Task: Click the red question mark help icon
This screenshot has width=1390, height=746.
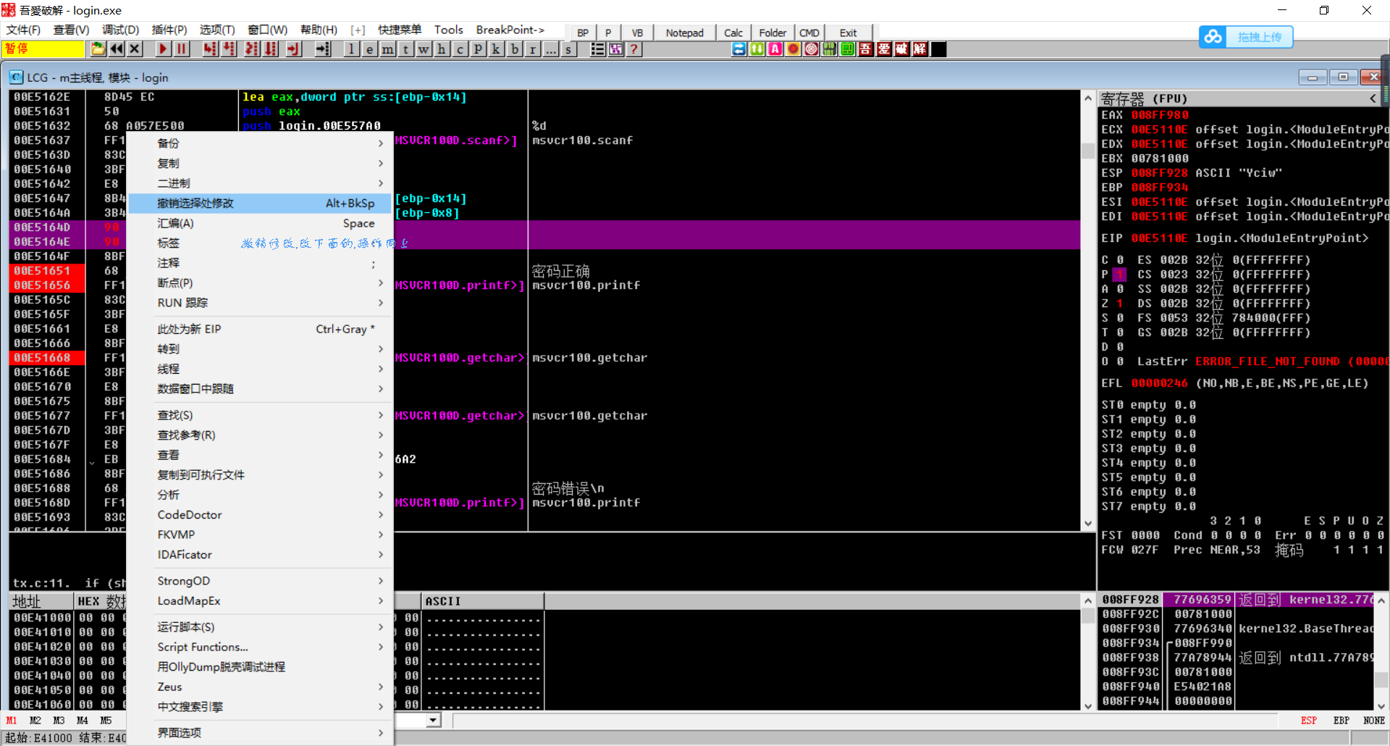Action: (x=634, y=49)
